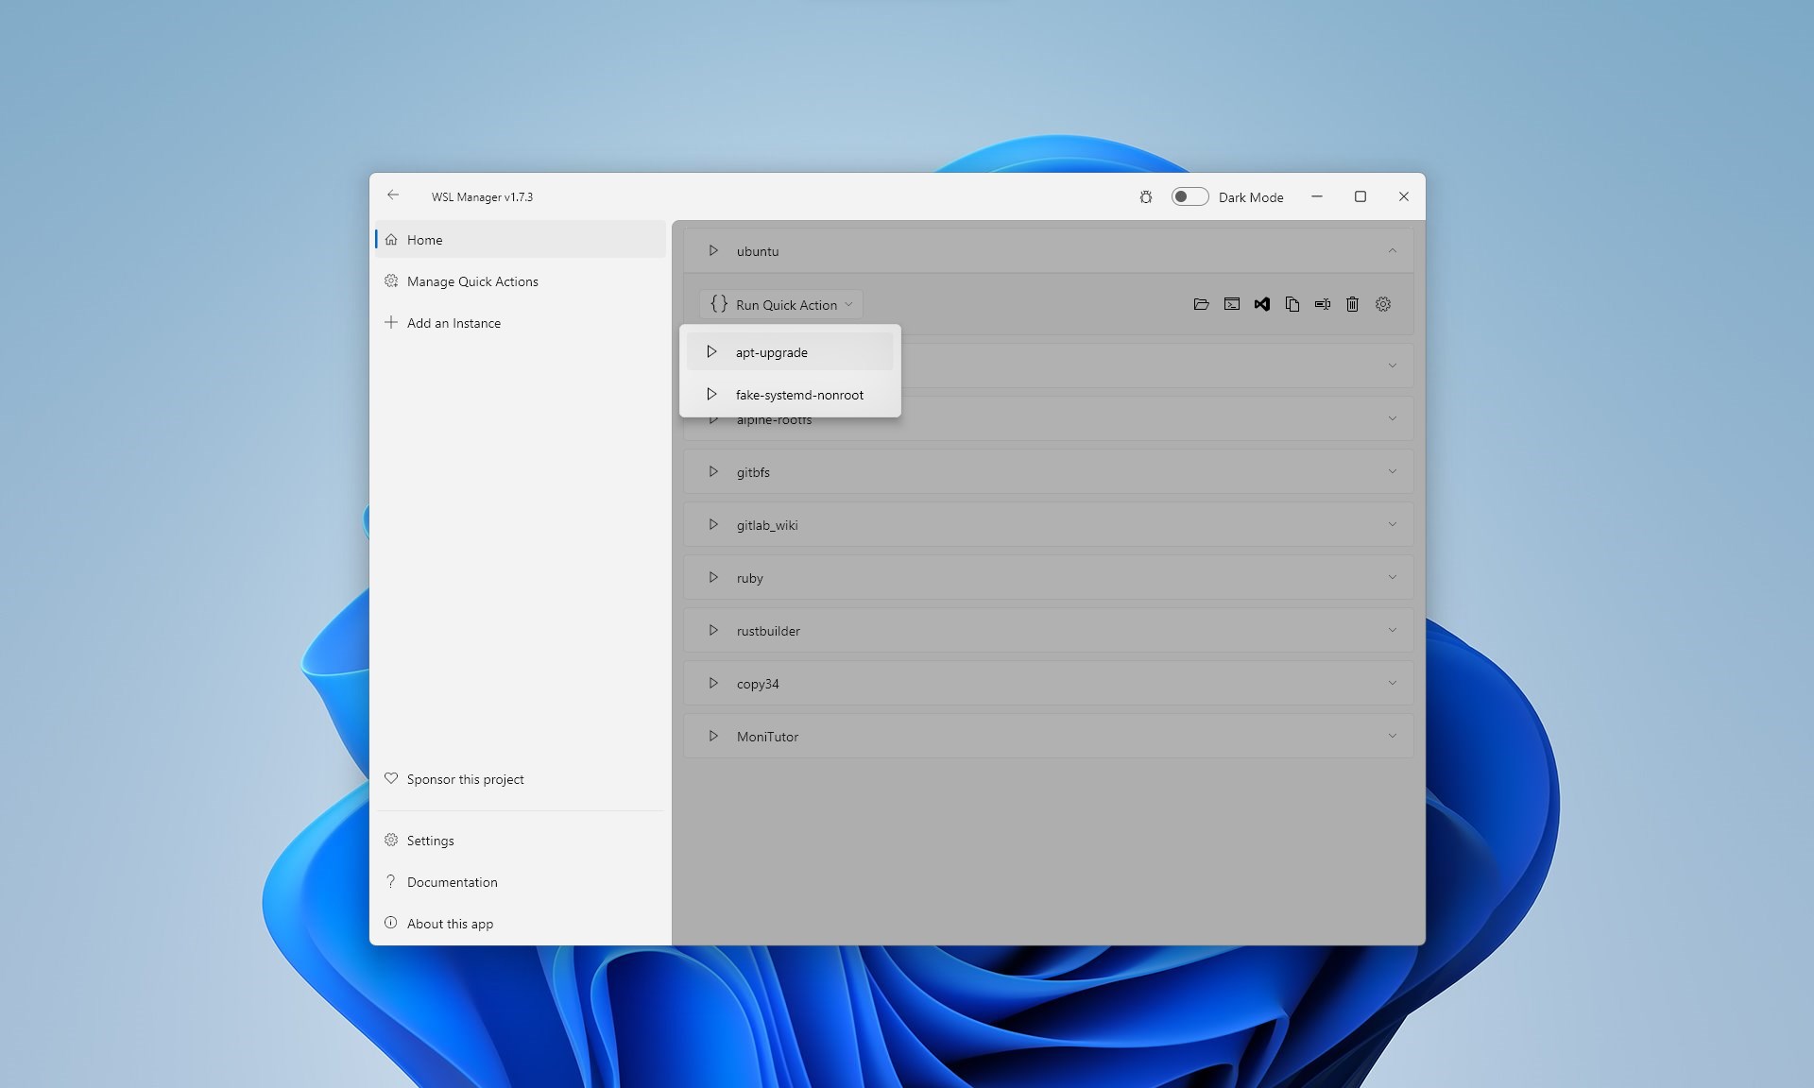Open the ubuntu instance settings gear
The height and width of the screenshot is (1088, 1814).
1382,304
